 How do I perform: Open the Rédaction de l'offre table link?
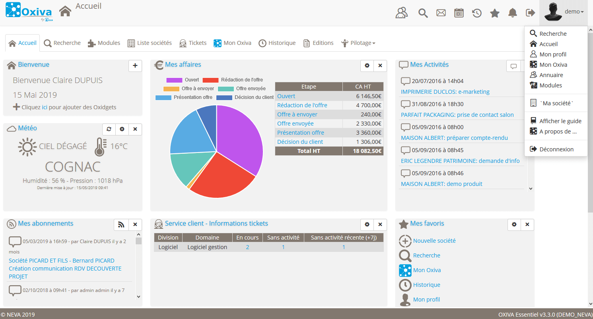tap(302, 105)
